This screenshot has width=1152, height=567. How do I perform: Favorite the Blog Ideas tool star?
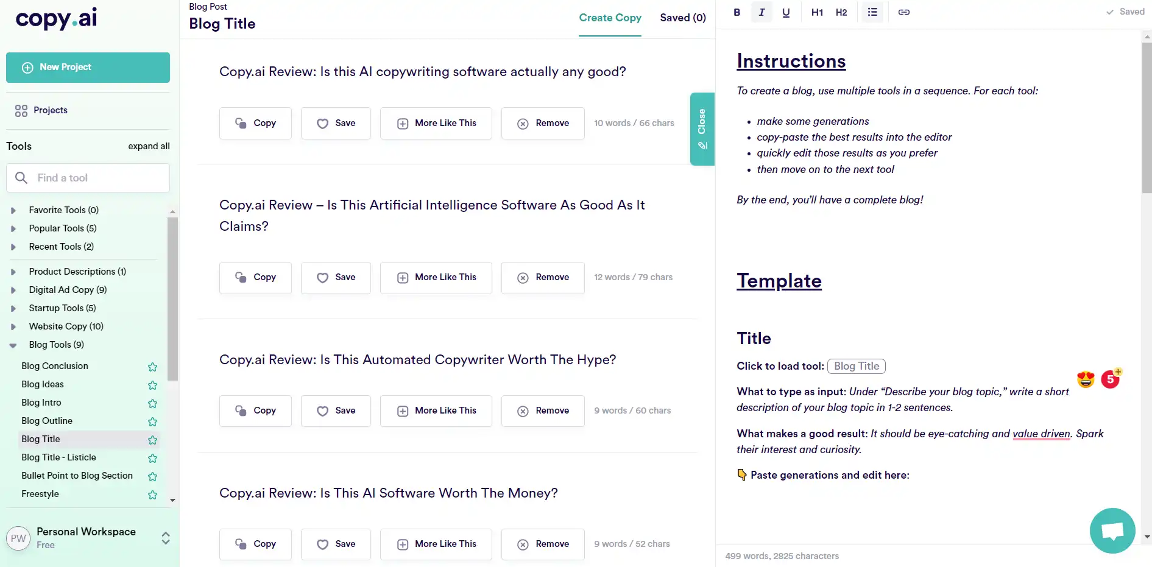pos(152,385)
